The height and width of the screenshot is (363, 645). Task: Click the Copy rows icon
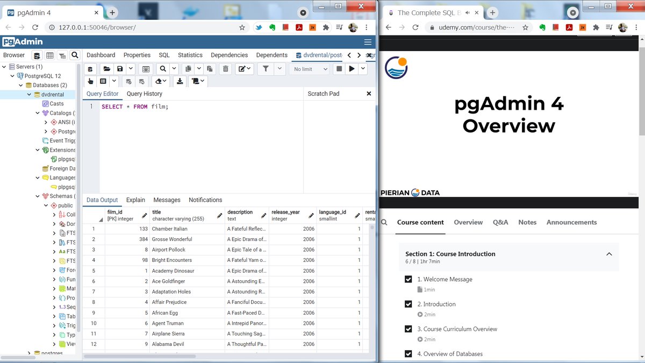(x=188, y=69)
